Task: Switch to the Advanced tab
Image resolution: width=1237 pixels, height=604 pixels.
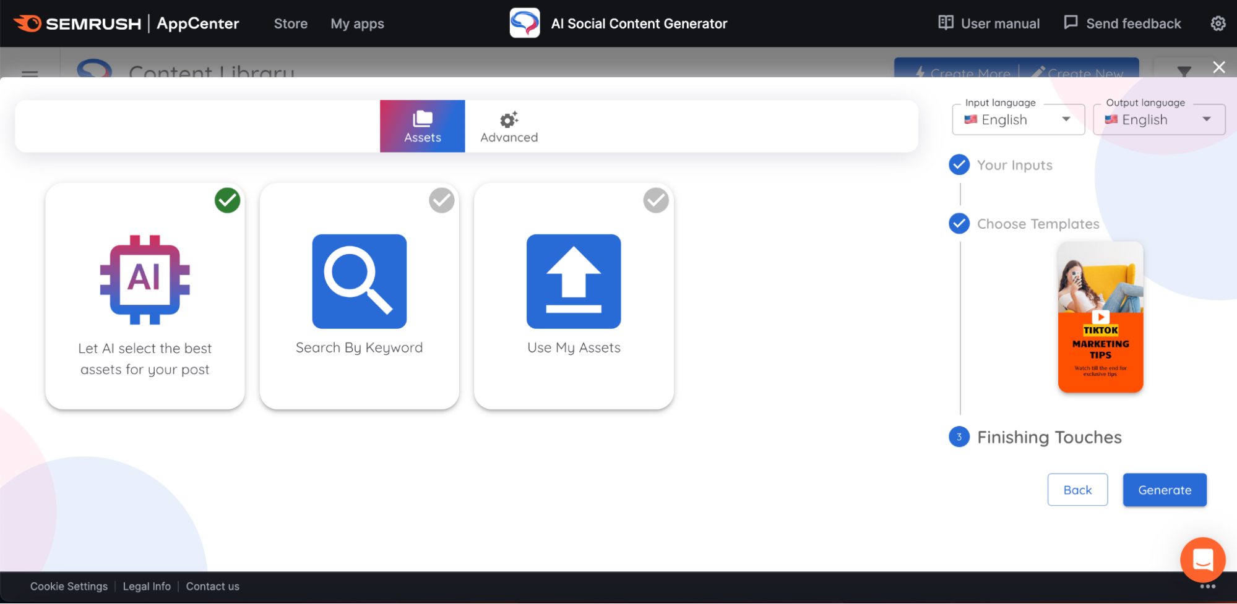Action: tap(507, 125)
